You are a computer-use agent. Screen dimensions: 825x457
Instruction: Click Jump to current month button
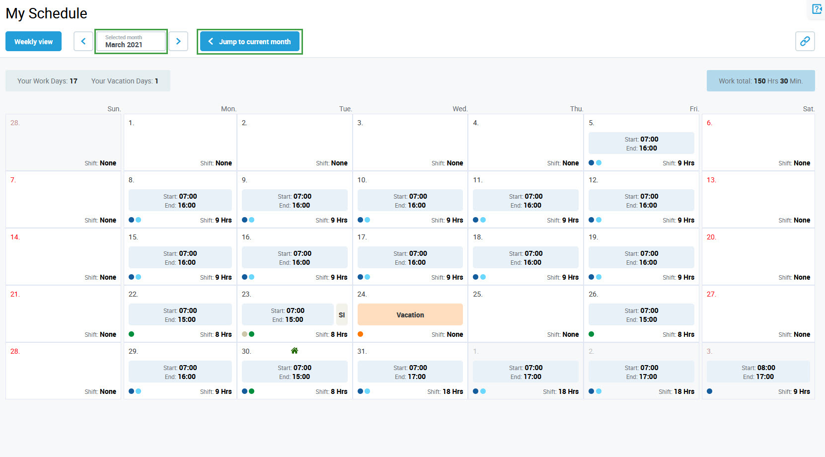(x=249, y=41)
